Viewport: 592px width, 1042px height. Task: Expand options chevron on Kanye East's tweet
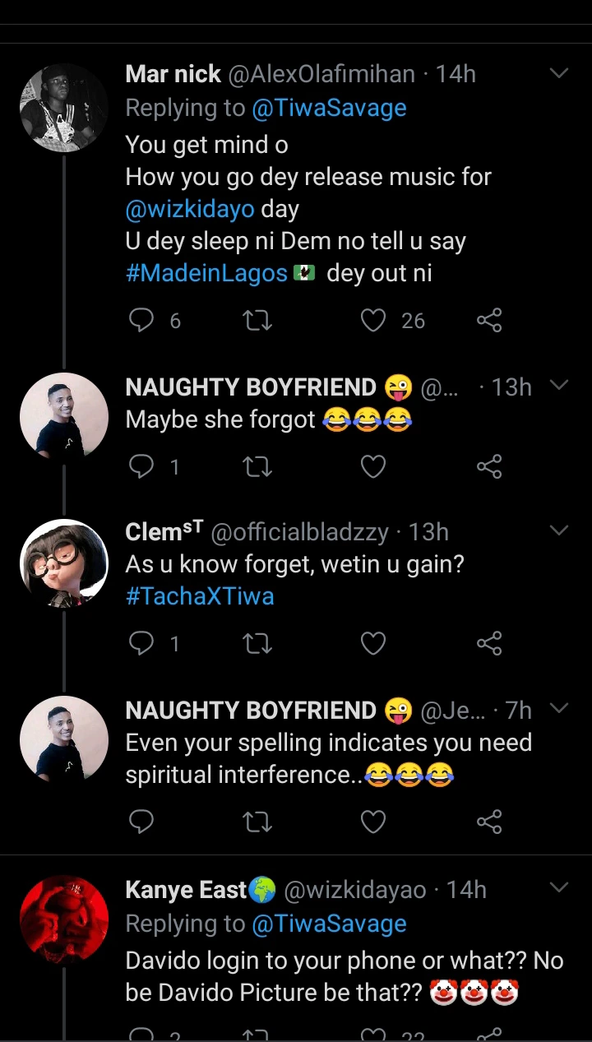[559, 887]
